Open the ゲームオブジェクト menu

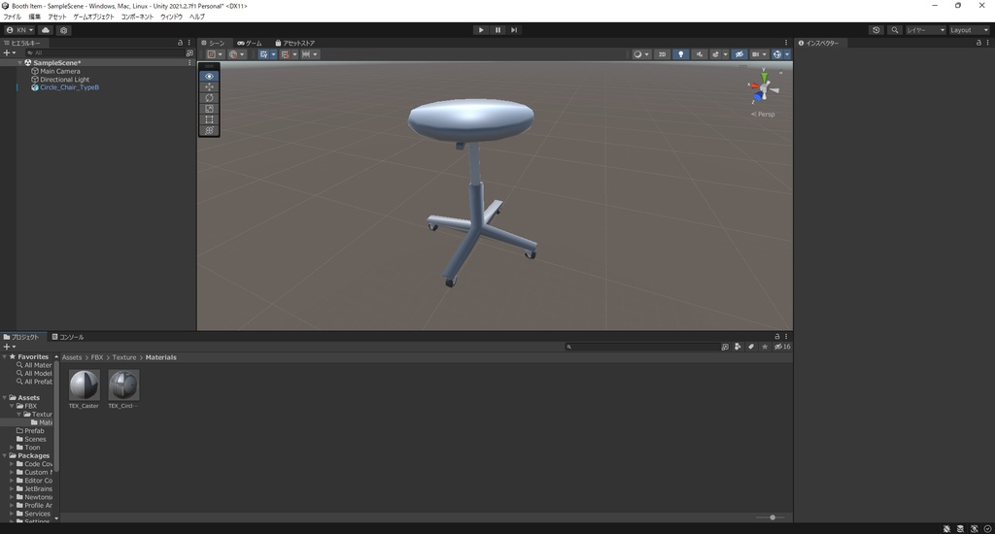pos(93,17)
